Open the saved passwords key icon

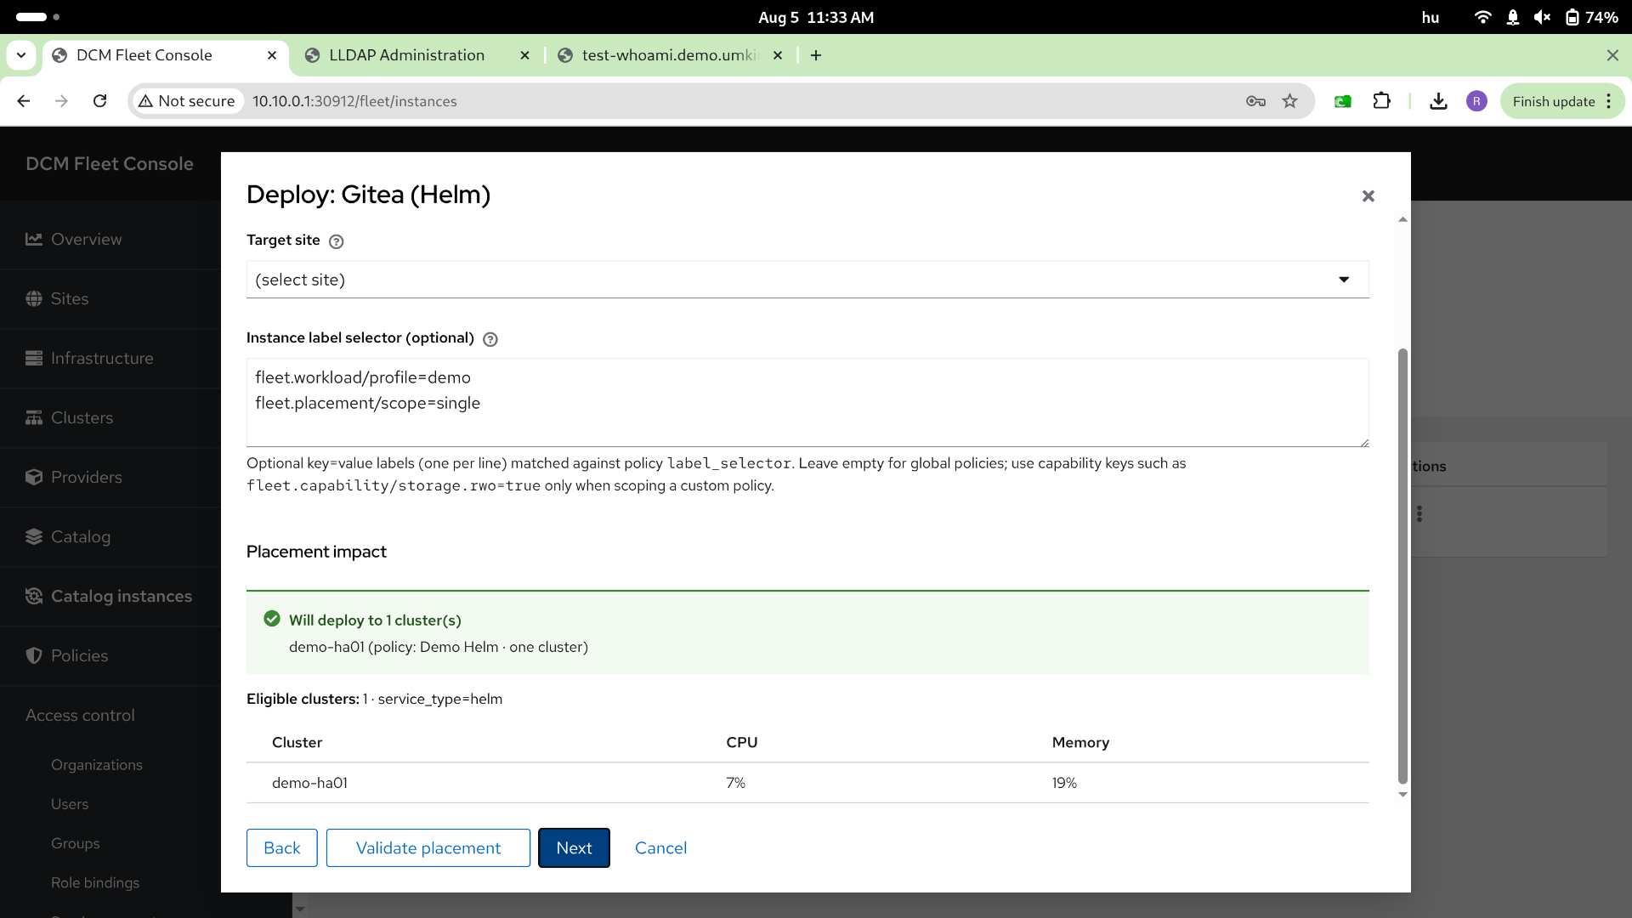[x=1255, y=101]
